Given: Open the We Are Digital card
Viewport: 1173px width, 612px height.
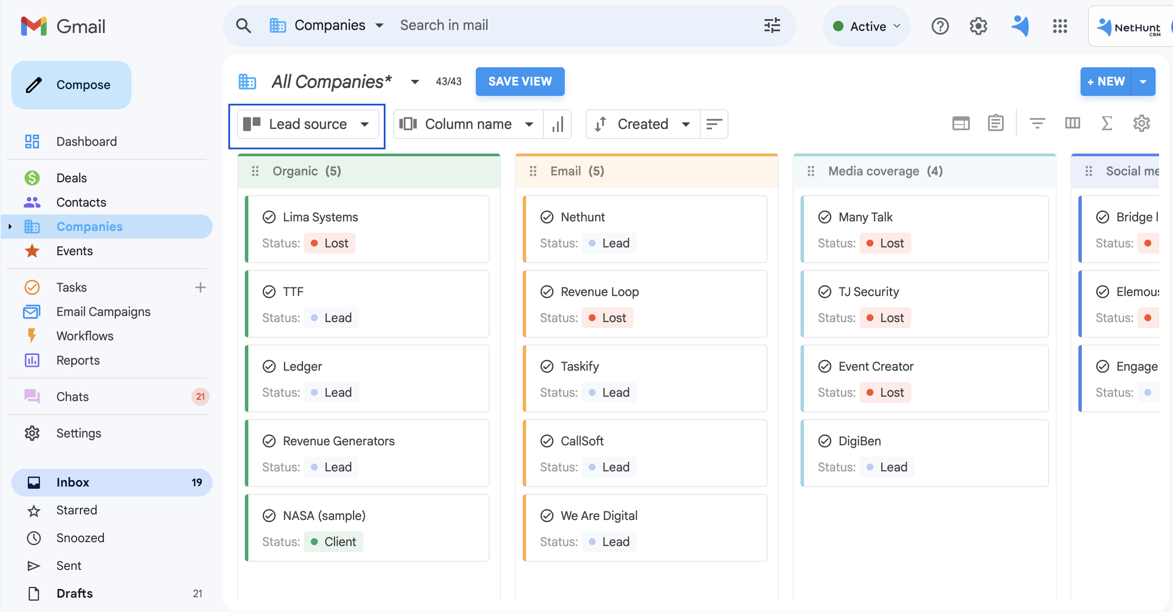Looking at the screenshot, I should pyautogui.click(x=645, y=528).
